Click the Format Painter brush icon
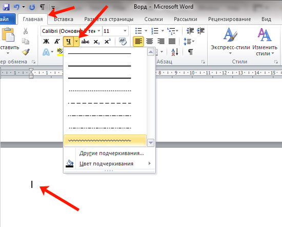 tap(26, 52)
